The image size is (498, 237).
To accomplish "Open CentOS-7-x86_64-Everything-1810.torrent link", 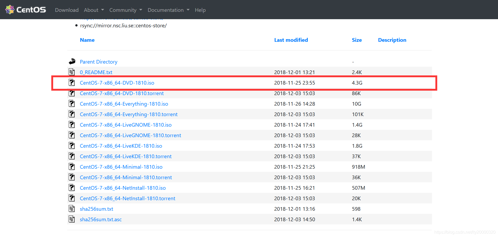I will tap(129, 114).
